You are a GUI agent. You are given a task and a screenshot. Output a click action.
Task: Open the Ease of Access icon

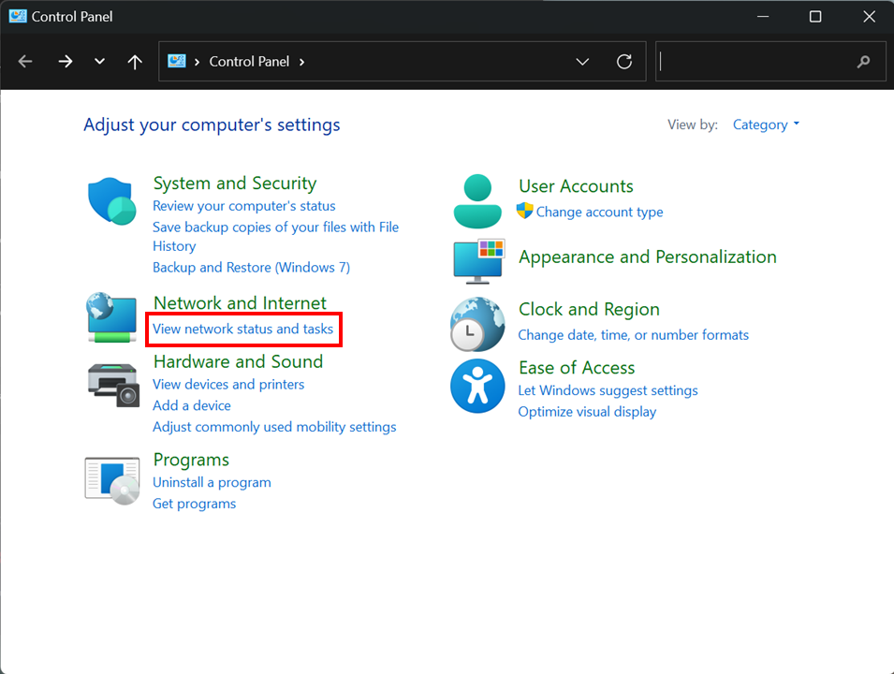(x=477, y=386)
